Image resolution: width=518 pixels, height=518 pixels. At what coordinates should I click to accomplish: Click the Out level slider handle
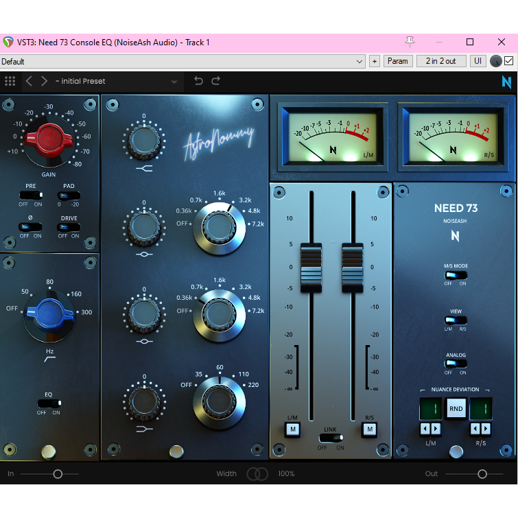pyautogui.click(x=482, y=474)
